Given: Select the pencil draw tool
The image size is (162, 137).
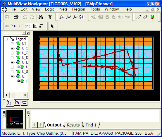Looking at the screenshot, I should (139, 17).
